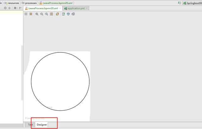Click the build project arrow icon
This screenshot has height=129, width=202.
(x=179, y=3)
